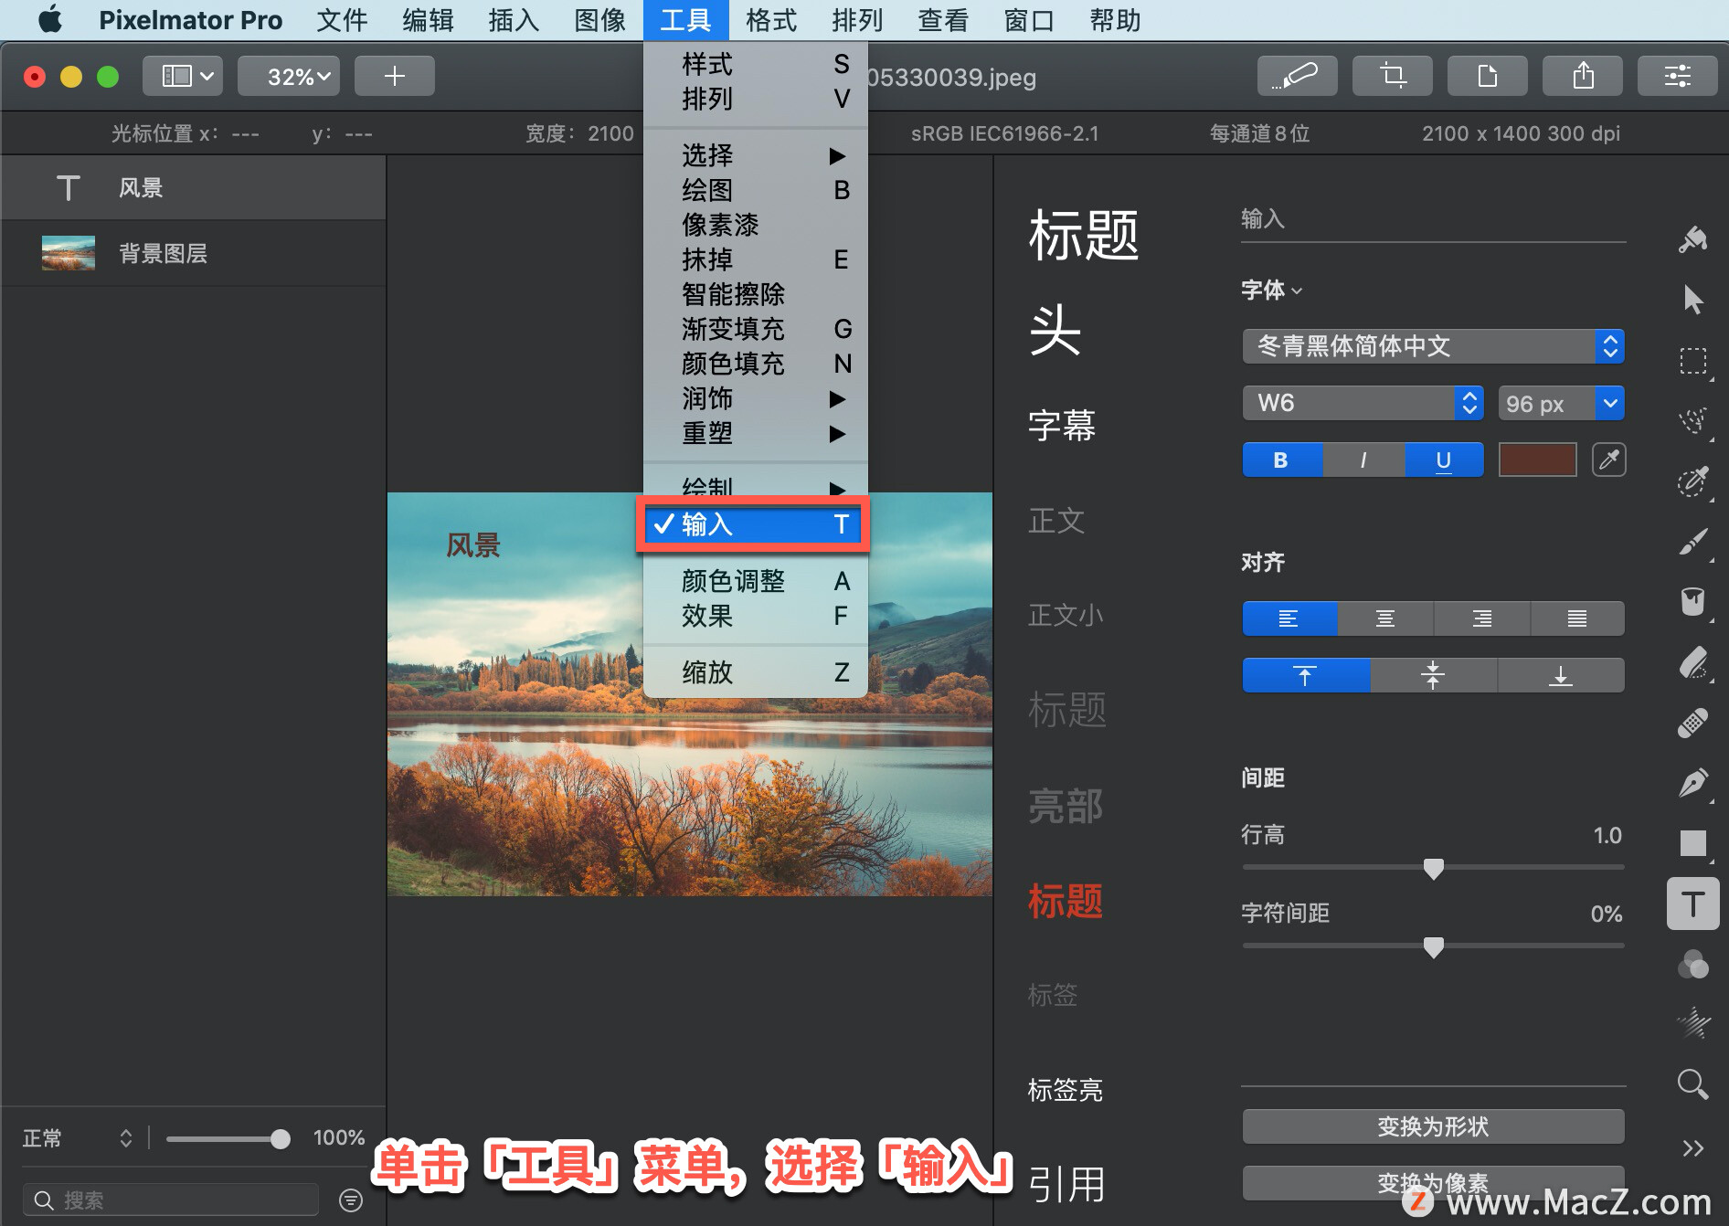
Task: Expand the 润饰 submenu
Action: click(x=755, y=398)
